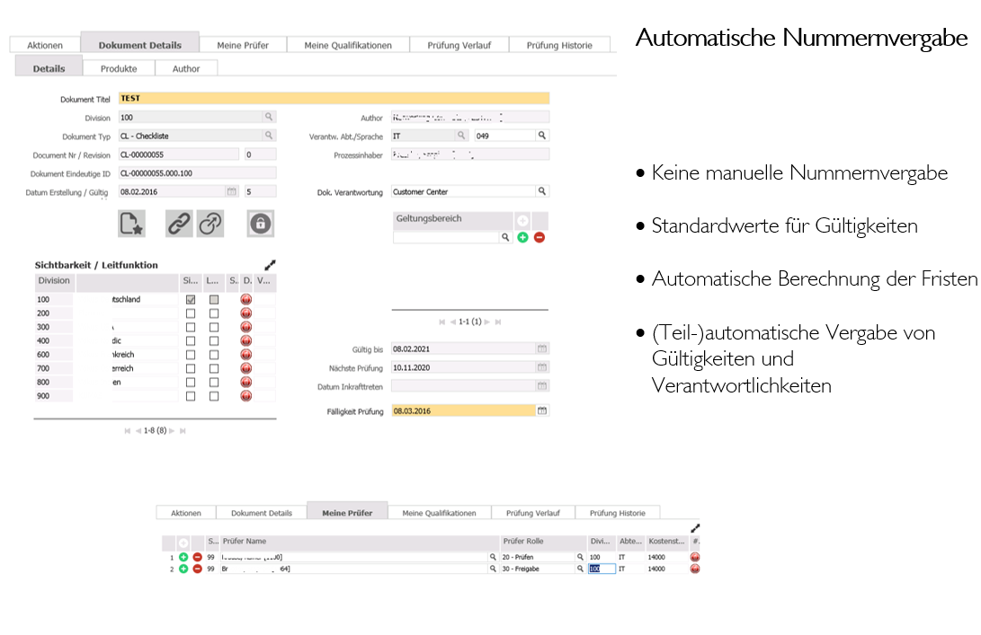Click the Prüfer Rolle column header
Viewport: 981px width, 635px height.
click(x=543, y=542)
